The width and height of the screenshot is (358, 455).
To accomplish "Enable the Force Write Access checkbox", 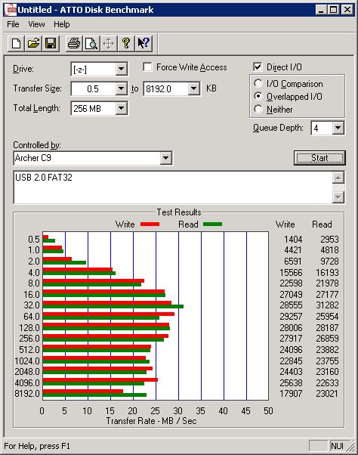I will 147,67.
